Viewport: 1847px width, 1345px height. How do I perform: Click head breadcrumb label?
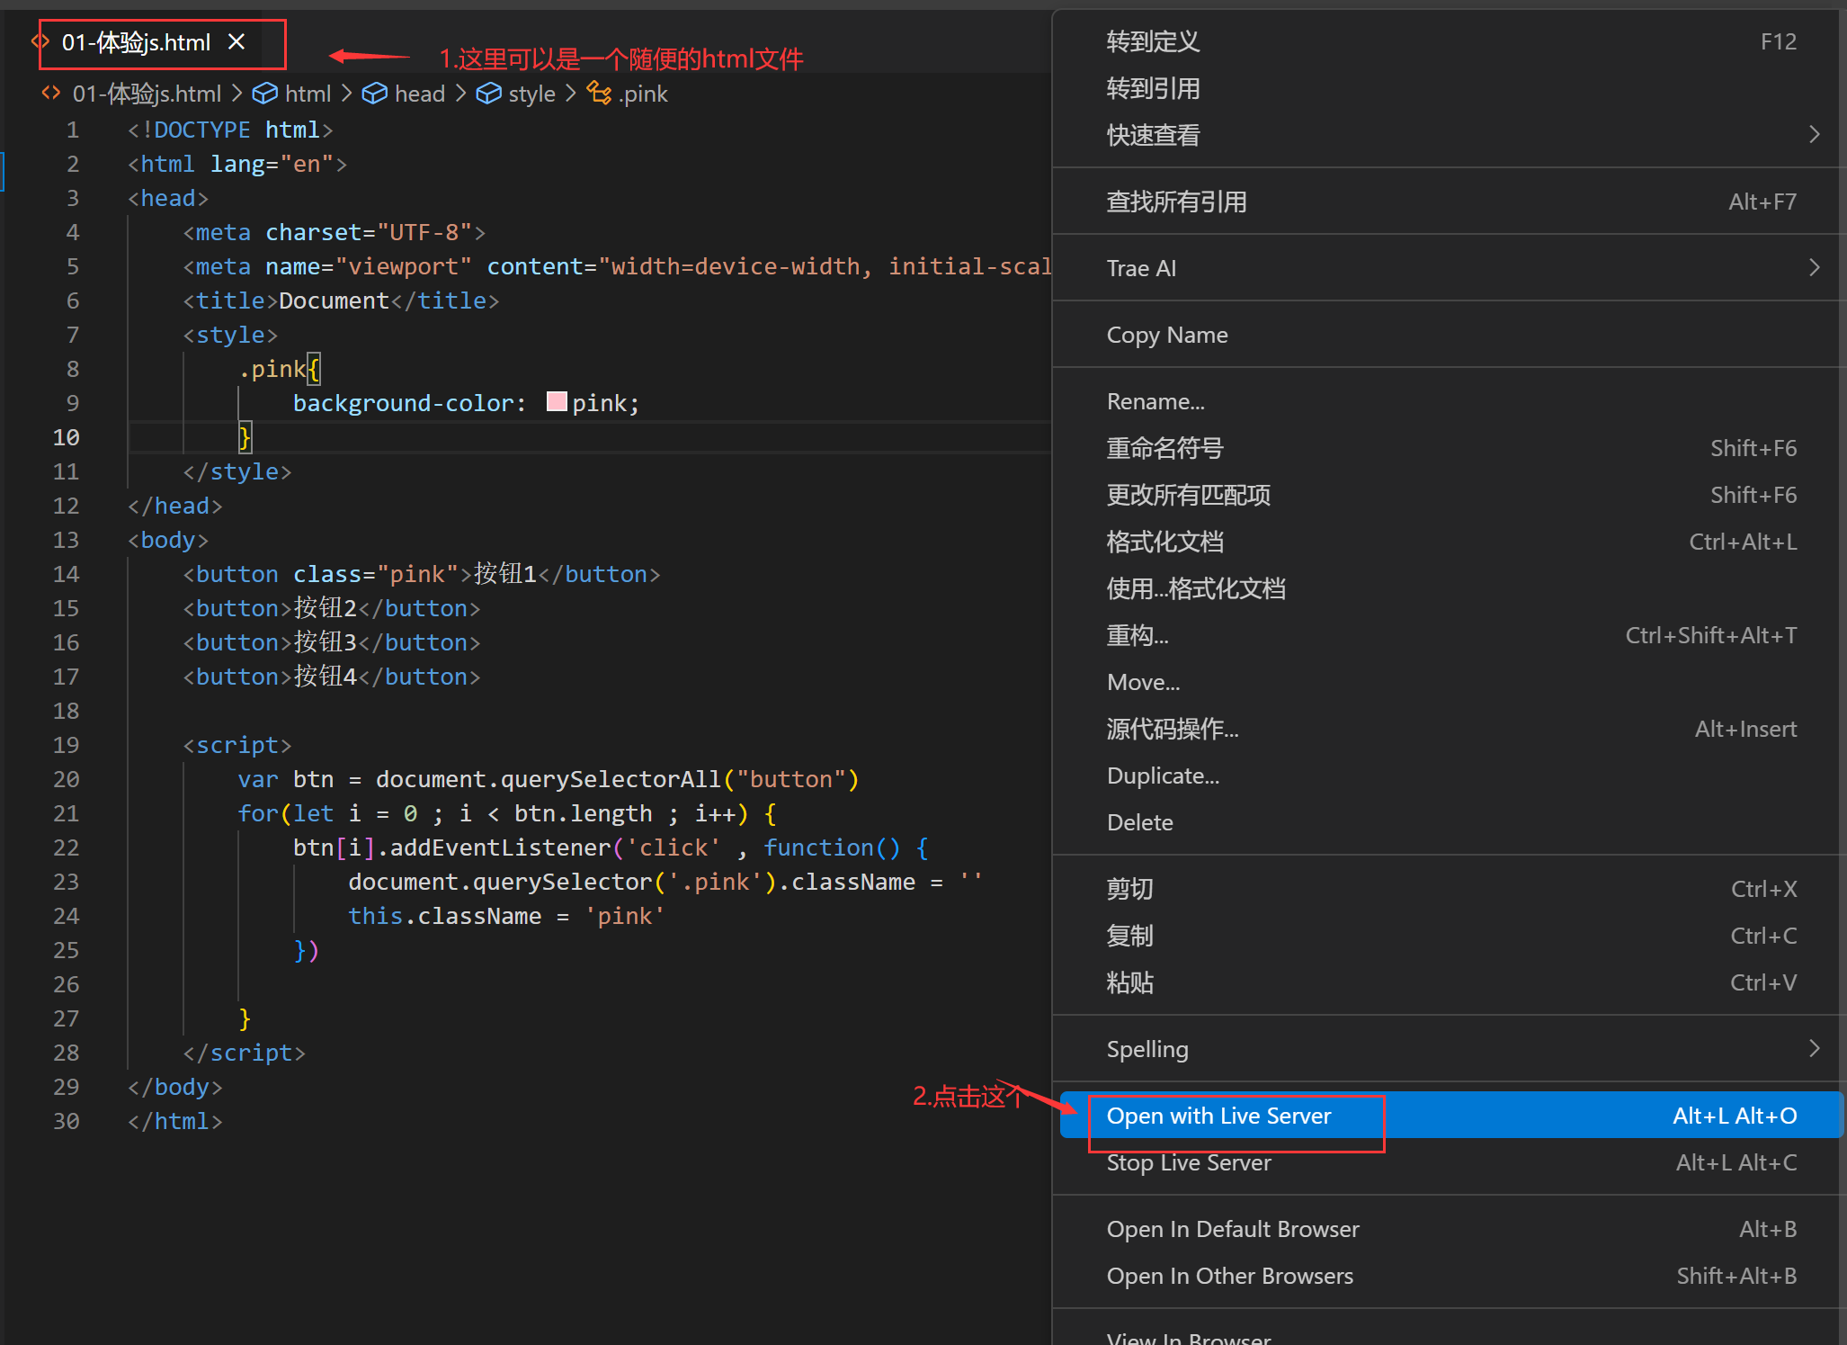(419, 94)
